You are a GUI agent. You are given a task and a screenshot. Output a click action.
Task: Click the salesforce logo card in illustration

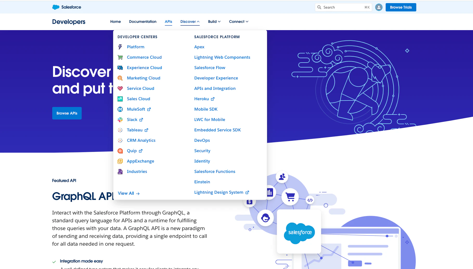(x=299, y=232)
